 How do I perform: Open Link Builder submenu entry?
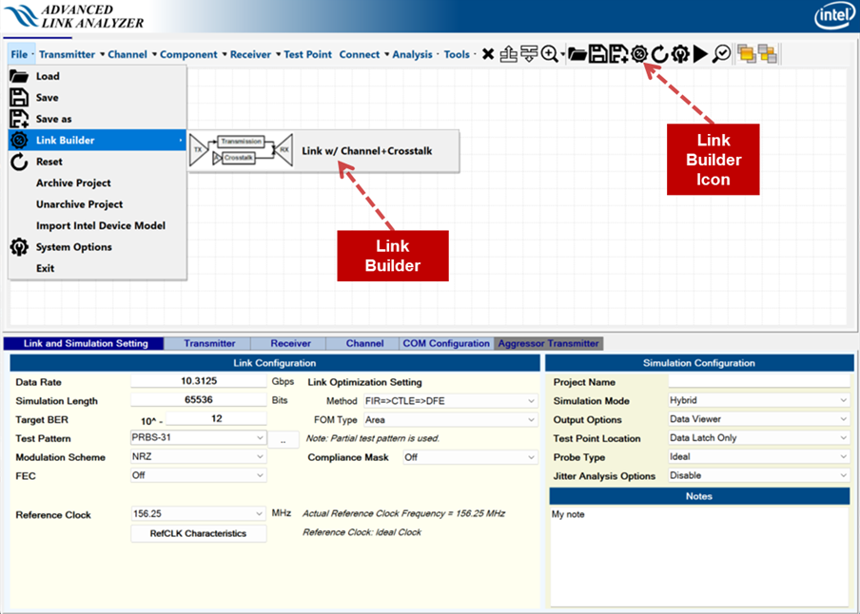pos(98,141)
